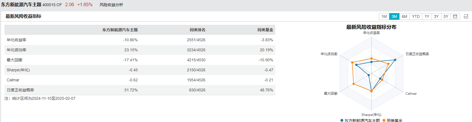
Task: Click the blue 日度正收益概率 radar point
Action: (x=395, y=60)
